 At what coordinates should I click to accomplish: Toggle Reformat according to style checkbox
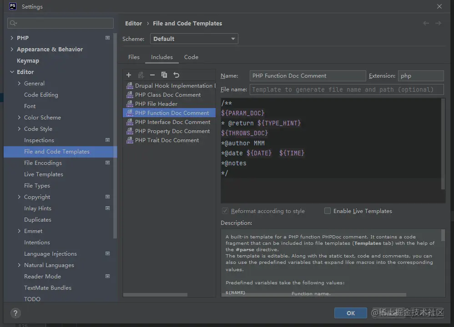(x=225, y=211)
